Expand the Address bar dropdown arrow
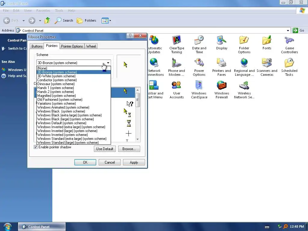This screenshot has width=308, height=231. pos(288,30)
